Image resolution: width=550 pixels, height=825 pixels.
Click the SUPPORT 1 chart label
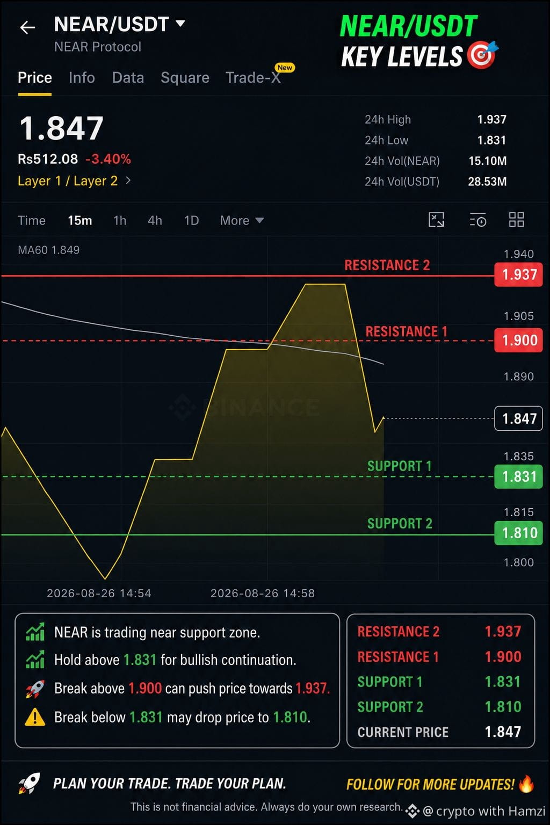click(x=399, y=466)
